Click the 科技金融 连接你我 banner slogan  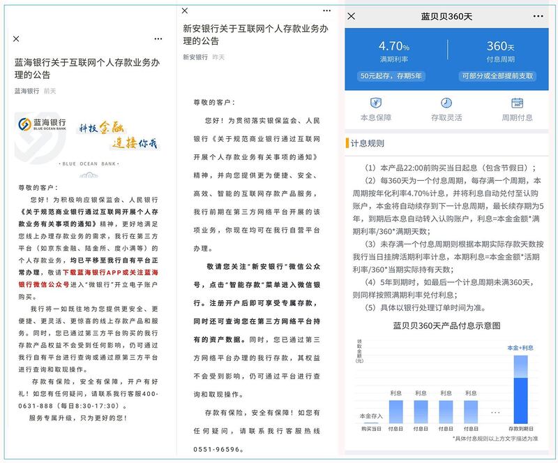pos(118,135)
